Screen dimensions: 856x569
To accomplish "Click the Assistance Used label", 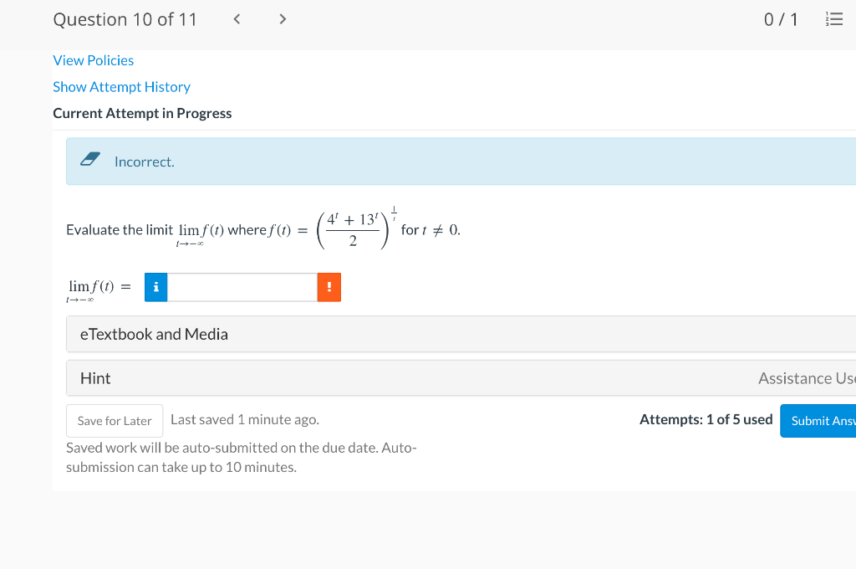I will [x=805, y=377].
